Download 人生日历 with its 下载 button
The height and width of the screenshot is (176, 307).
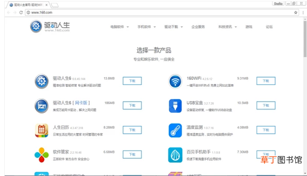(132, 130)
